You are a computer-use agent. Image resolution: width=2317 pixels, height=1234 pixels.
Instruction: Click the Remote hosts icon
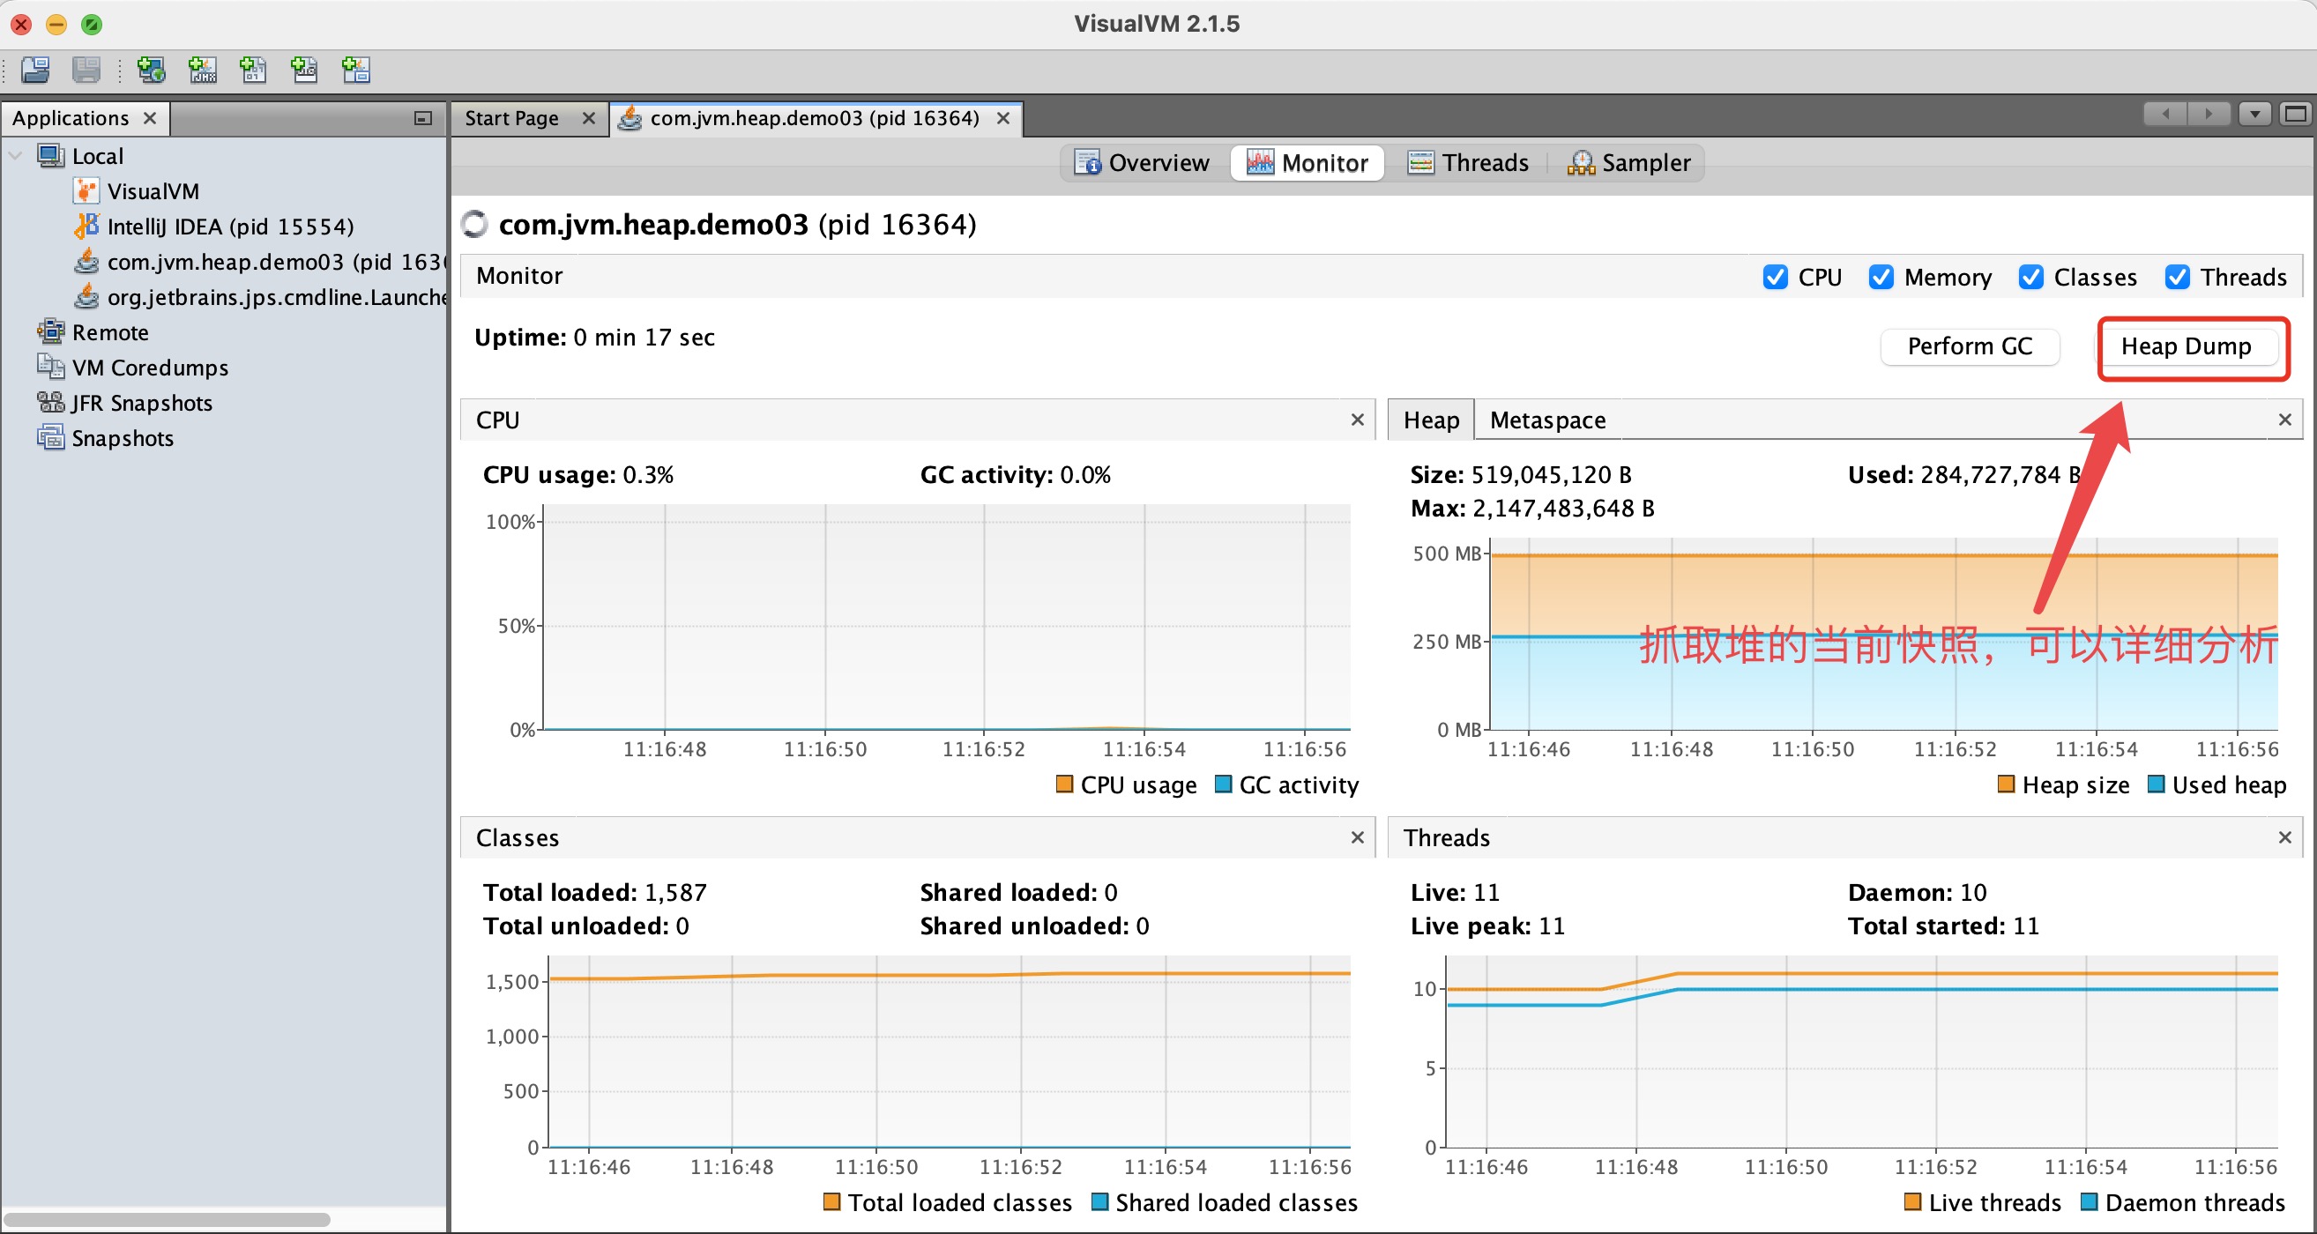(x=50, y=332)
